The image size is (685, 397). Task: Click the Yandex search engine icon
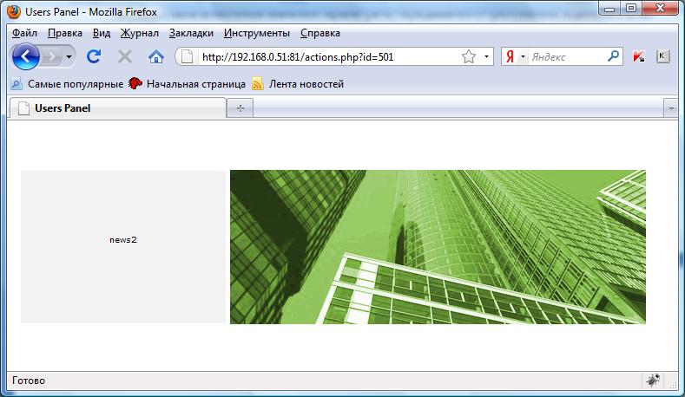tap(510, 56)
